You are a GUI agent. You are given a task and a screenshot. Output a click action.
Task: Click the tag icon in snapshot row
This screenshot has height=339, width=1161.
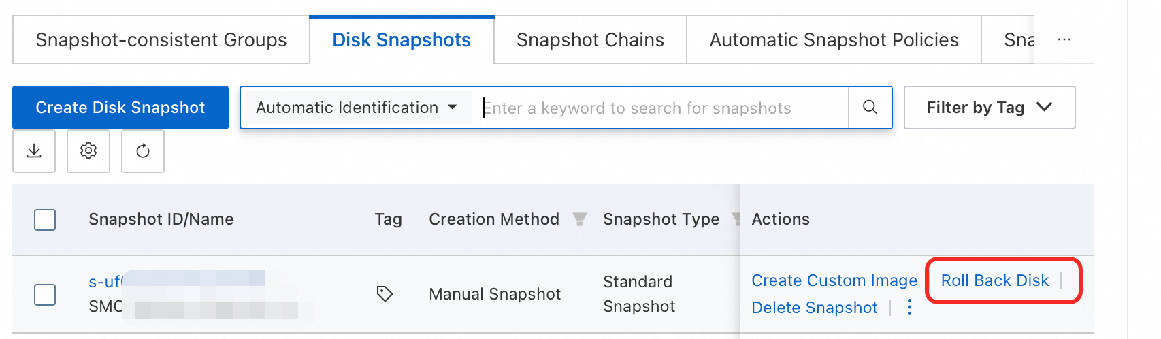tap(385, 294)
